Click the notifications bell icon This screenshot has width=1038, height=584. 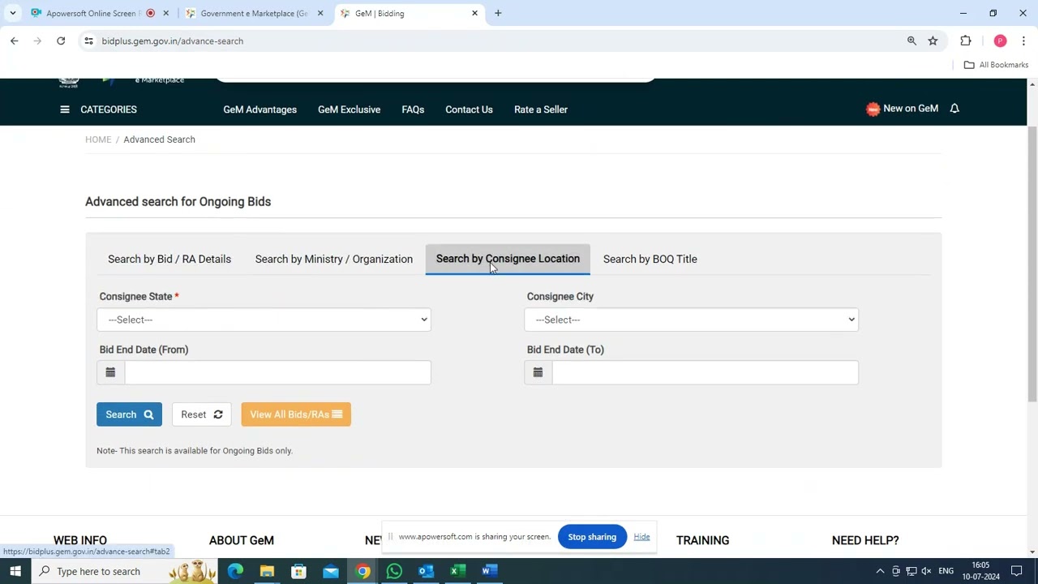954,109
